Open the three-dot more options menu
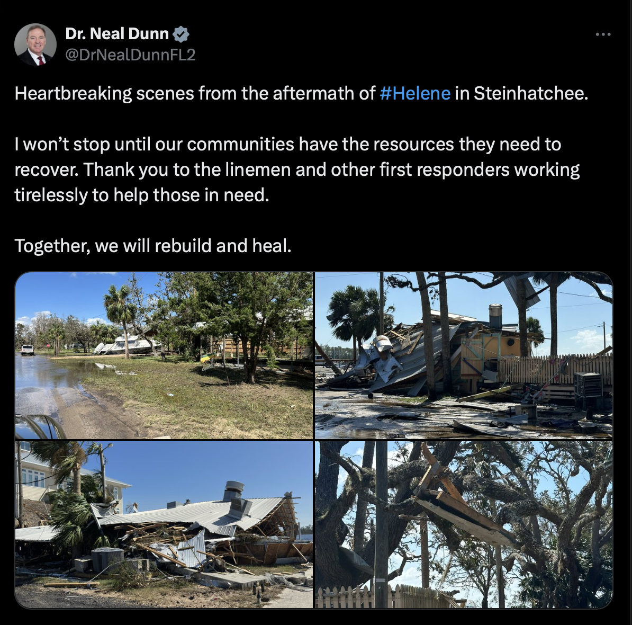The width and height of the screenshot is (632, 625). pos(603,34)
